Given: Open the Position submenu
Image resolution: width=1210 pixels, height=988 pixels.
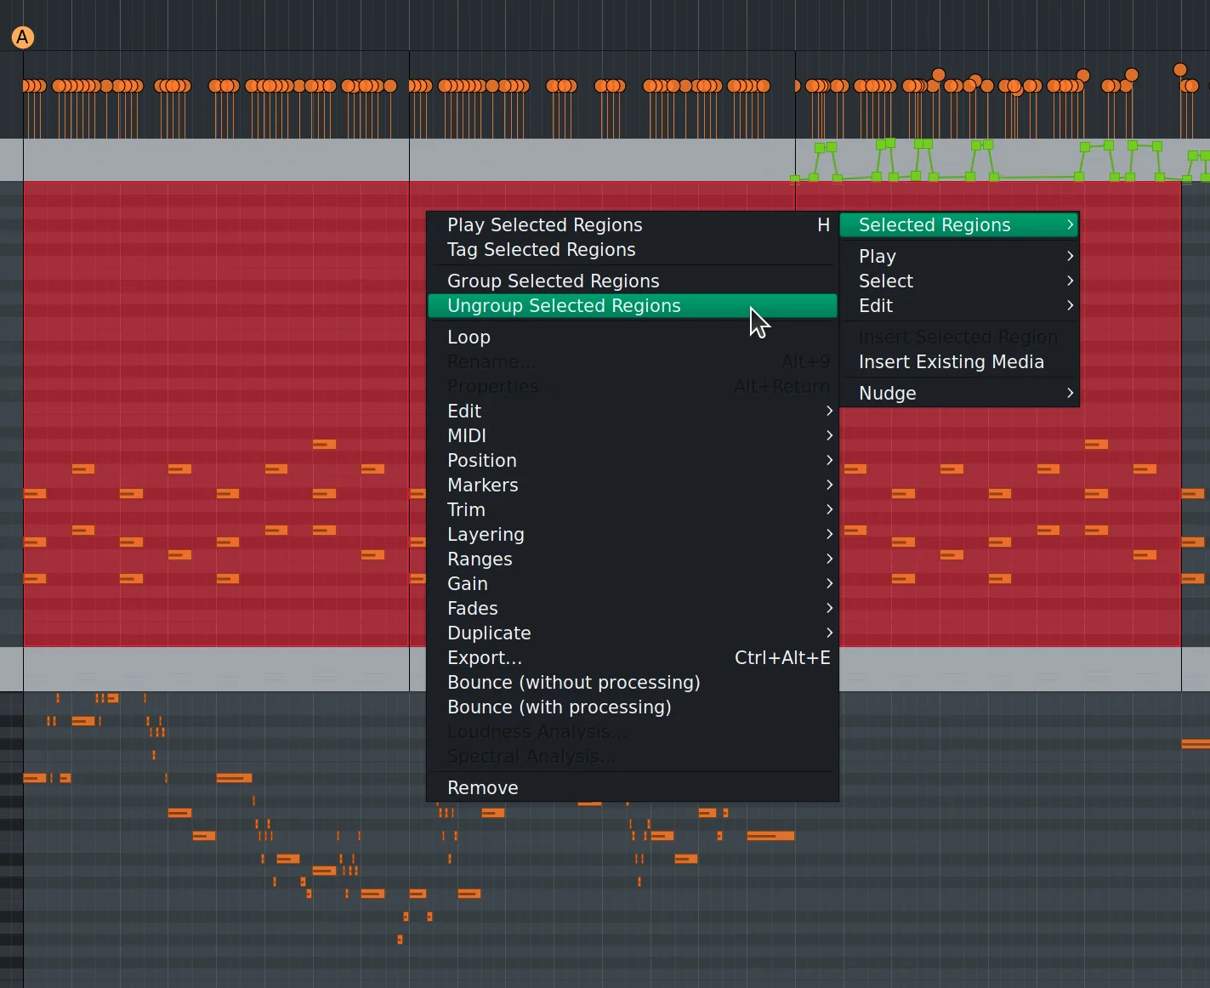Looking at the screenshot, I should pos(633,460).
